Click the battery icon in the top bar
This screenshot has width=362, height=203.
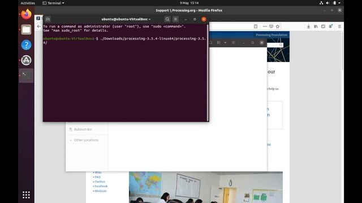[x=334, y=3]
